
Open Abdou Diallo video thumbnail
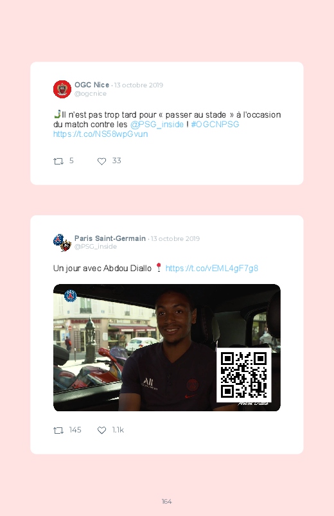pyautogui.click(x=167, y=348)
